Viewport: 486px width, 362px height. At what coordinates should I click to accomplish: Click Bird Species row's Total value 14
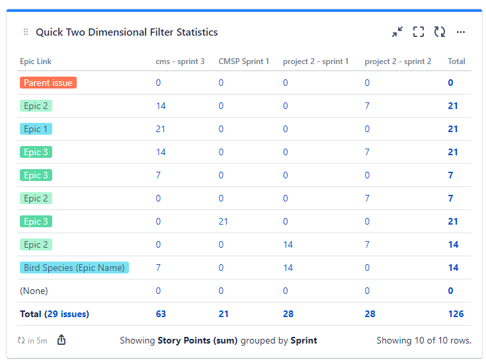[453, 268]
